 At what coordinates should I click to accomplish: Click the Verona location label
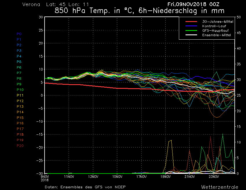pos(31,5)
